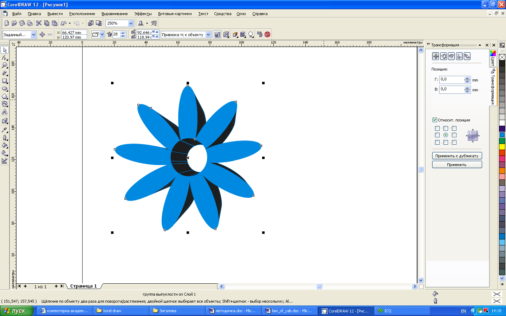The image size is (506, 316).
Task: Open the Окно menu
Action: [241, 14]
